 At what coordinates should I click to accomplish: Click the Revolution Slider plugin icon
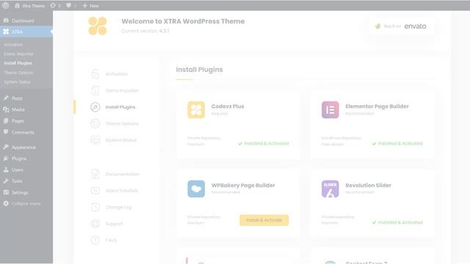(330, 188)
